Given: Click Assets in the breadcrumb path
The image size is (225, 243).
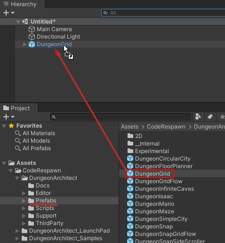Looking at the screenshot, I should (129, 127).
